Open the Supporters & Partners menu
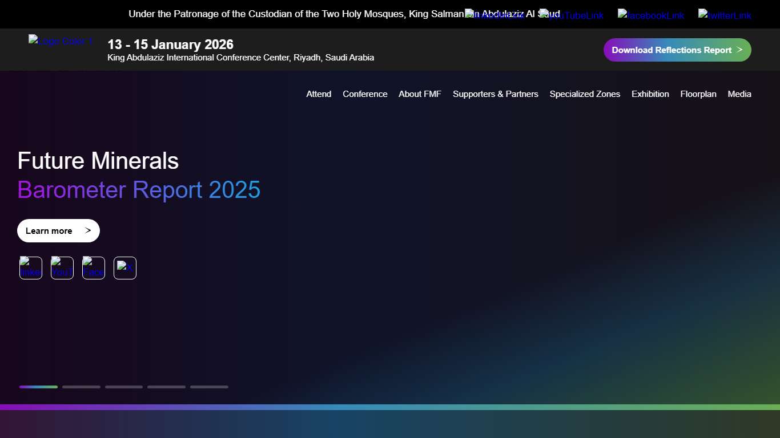780x438 pixels. coord(495,94)
